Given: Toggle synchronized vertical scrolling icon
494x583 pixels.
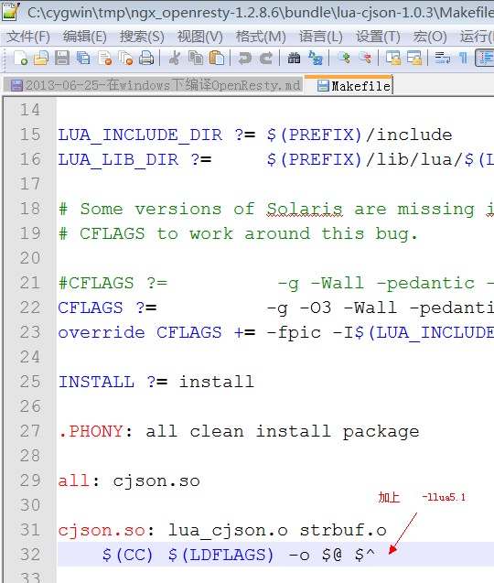Looking at the screenshot, I should point(392,59).
